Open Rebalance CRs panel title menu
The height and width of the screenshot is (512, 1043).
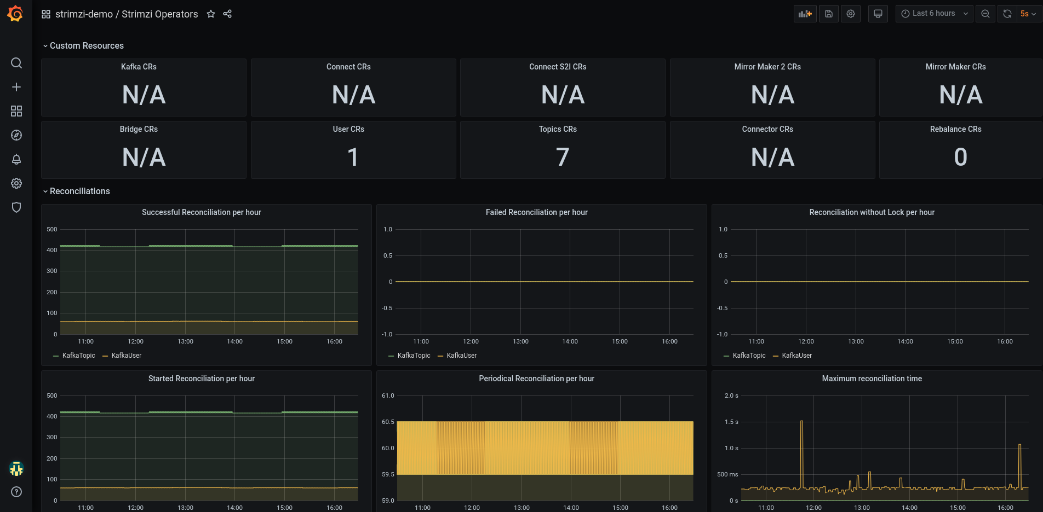[x=956, y=129]
